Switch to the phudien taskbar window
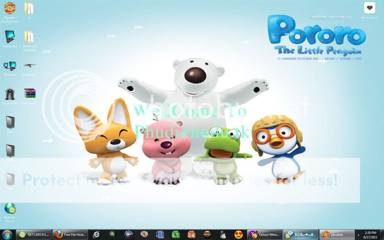This screenshot has width=384, height=240. [337, 235]
